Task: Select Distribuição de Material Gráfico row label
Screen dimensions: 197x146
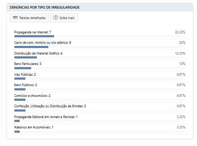Action: click(x=38, y=53)
